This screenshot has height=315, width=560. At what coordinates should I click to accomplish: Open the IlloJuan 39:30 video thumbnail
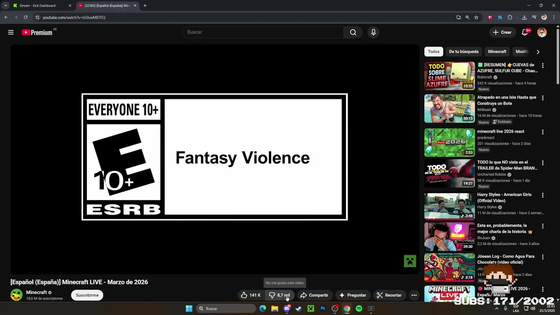click(449, 237)
